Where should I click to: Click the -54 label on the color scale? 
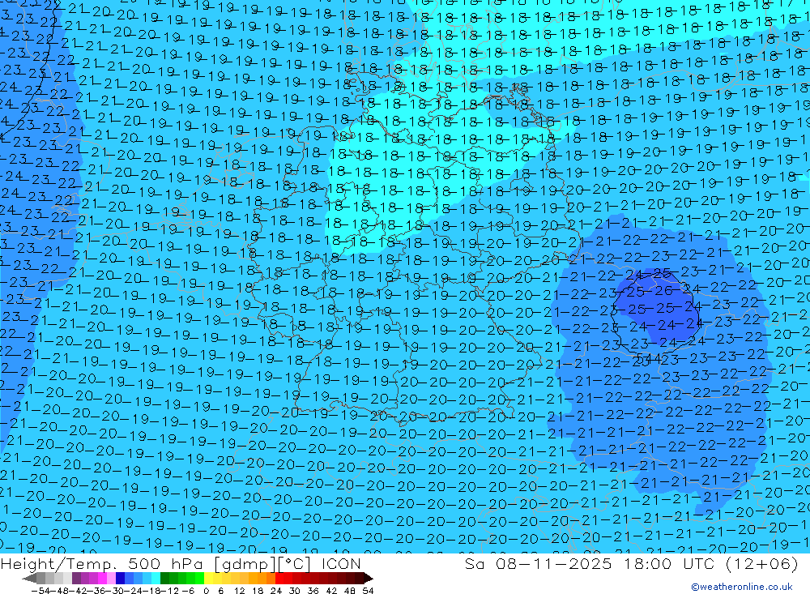point(40,591)
